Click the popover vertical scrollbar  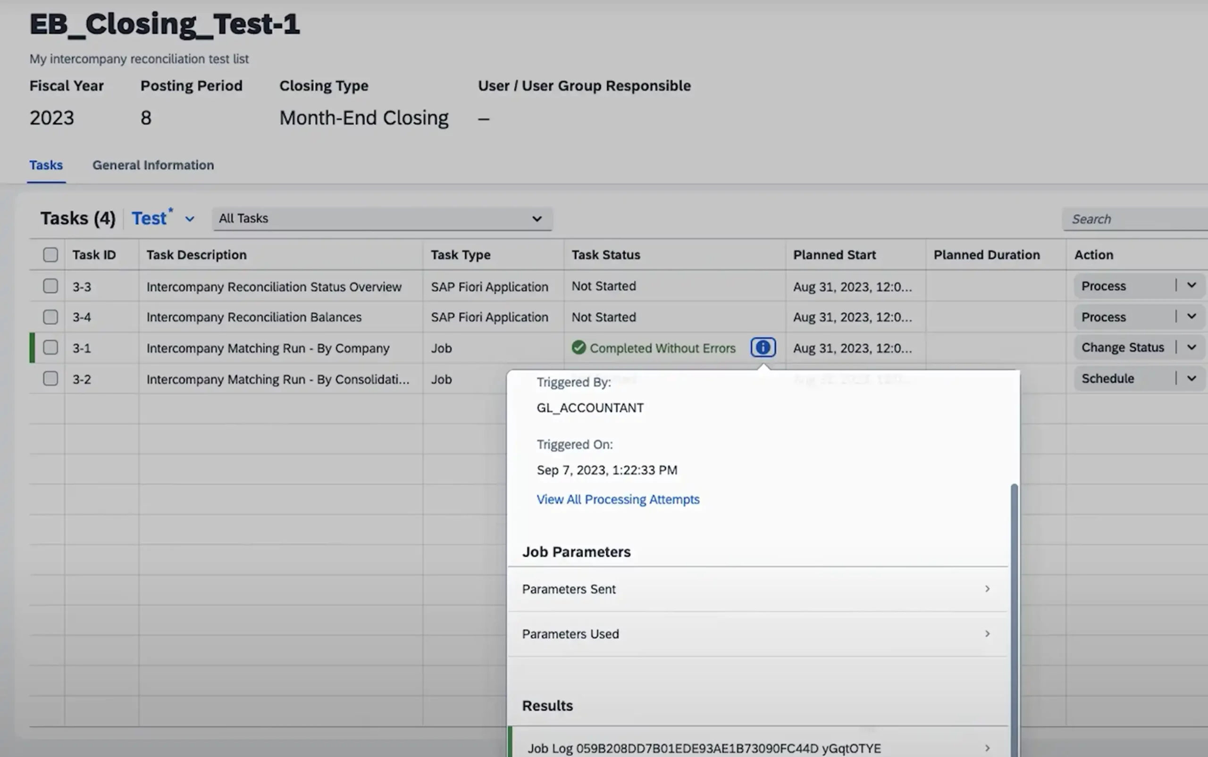coord(1014,620)
